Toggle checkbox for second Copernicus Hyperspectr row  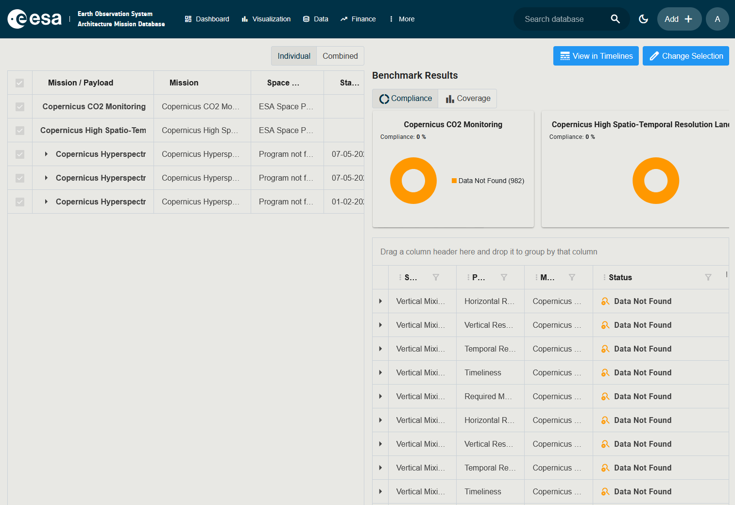19,178
